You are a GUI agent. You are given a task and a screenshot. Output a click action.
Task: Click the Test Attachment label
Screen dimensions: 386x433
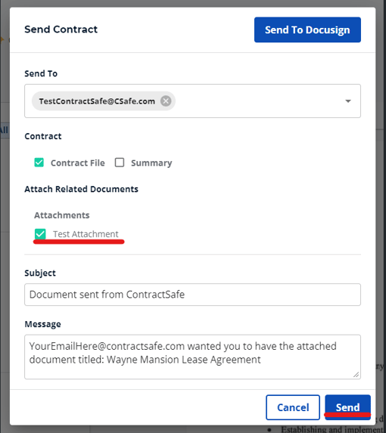86,234
